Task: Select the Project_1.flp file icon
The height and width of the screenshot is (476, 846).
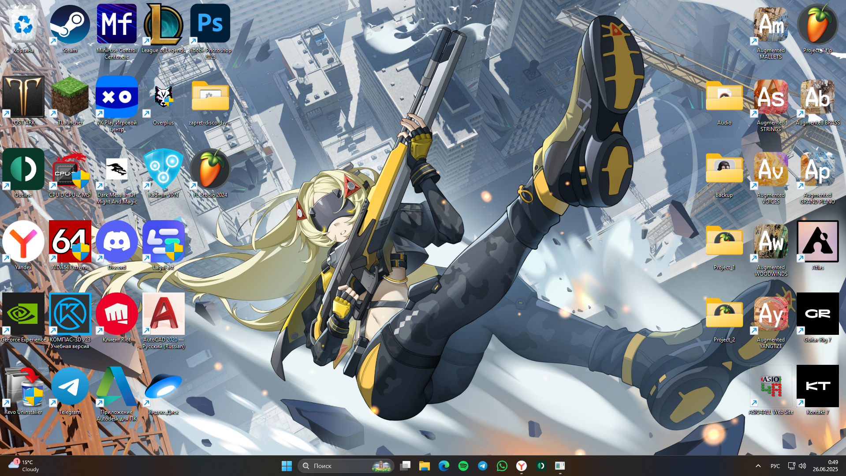Action: coord(818,29)
